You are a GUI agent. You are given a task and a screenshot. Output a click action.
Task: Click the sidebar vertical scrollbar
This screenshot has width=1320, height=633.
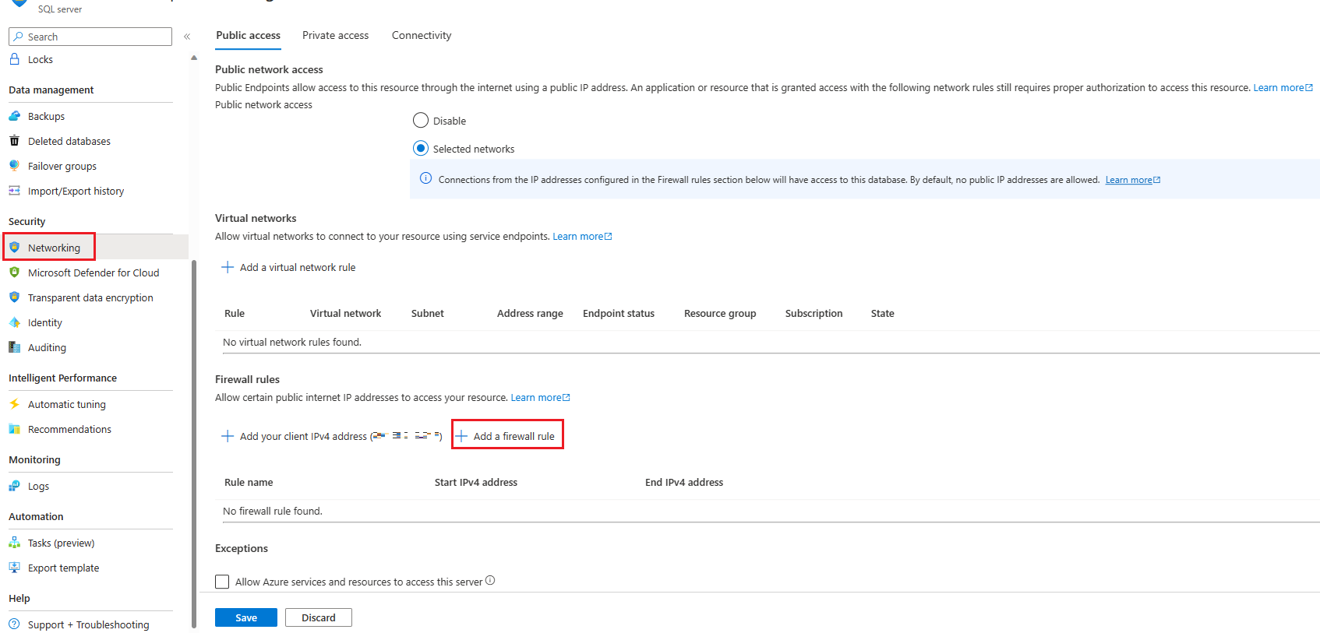coord(194,442)
